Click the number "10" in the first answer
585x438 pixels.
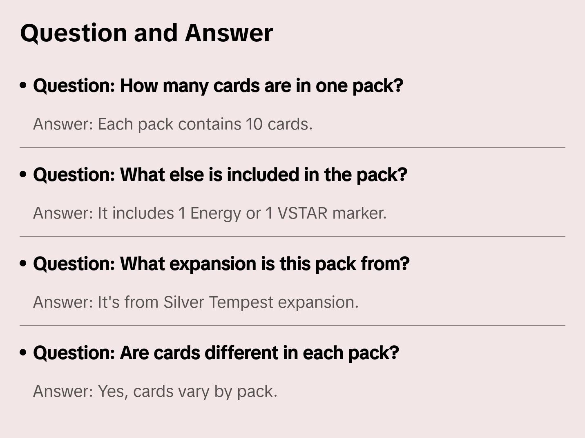coord(254,124)
